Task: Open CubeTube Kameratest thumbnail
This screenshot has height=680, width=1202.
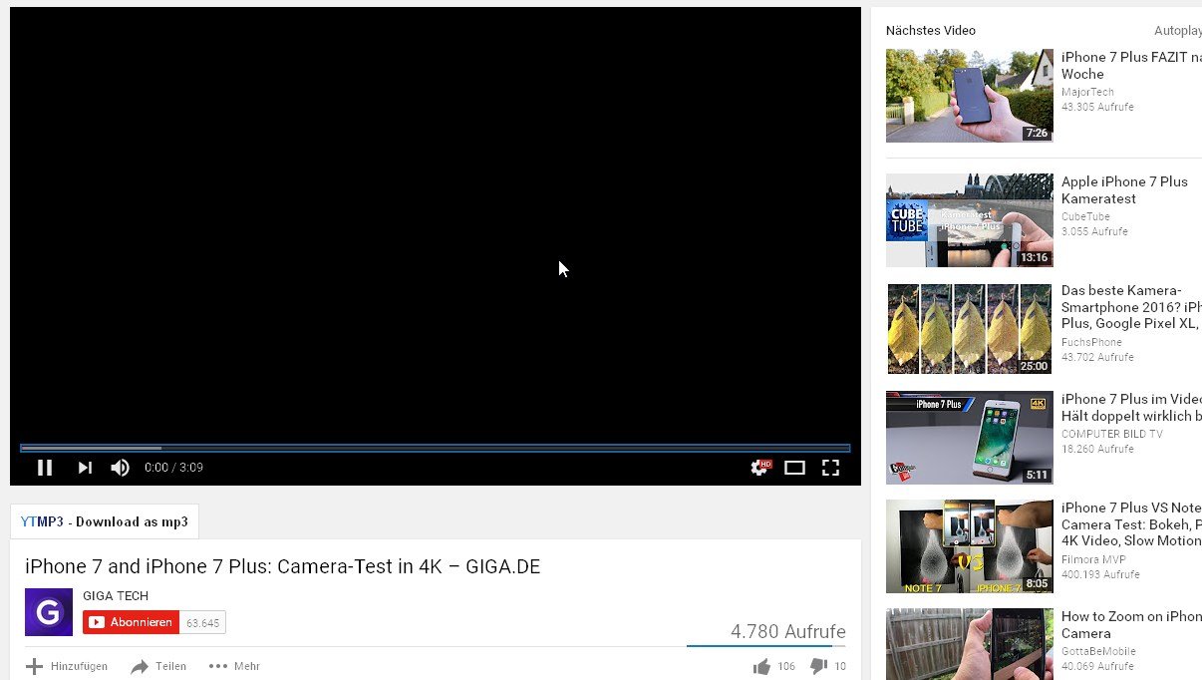Action: pyautogui.click(x=969, y=220)
